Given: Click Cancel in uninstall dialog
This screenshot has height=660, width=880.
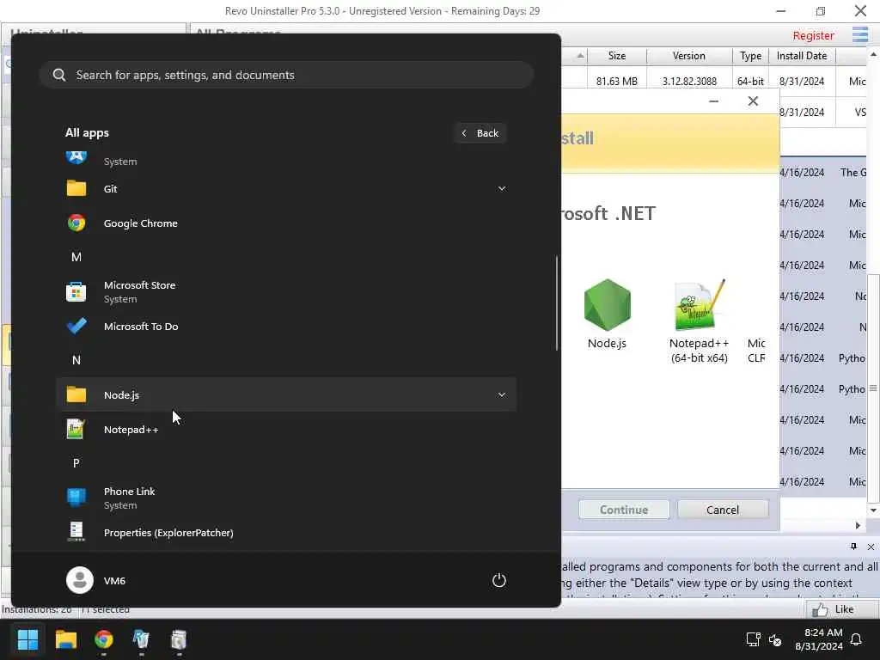Looking at the screenshot, I should point(723,510).
